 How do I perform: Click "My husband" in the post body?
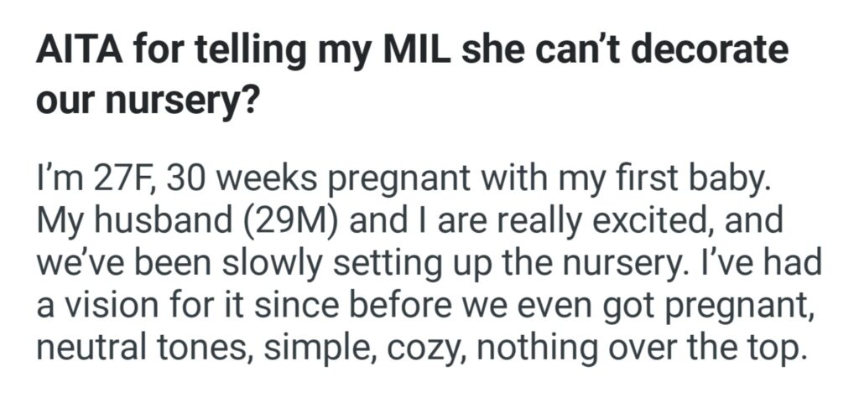(123, 222)
